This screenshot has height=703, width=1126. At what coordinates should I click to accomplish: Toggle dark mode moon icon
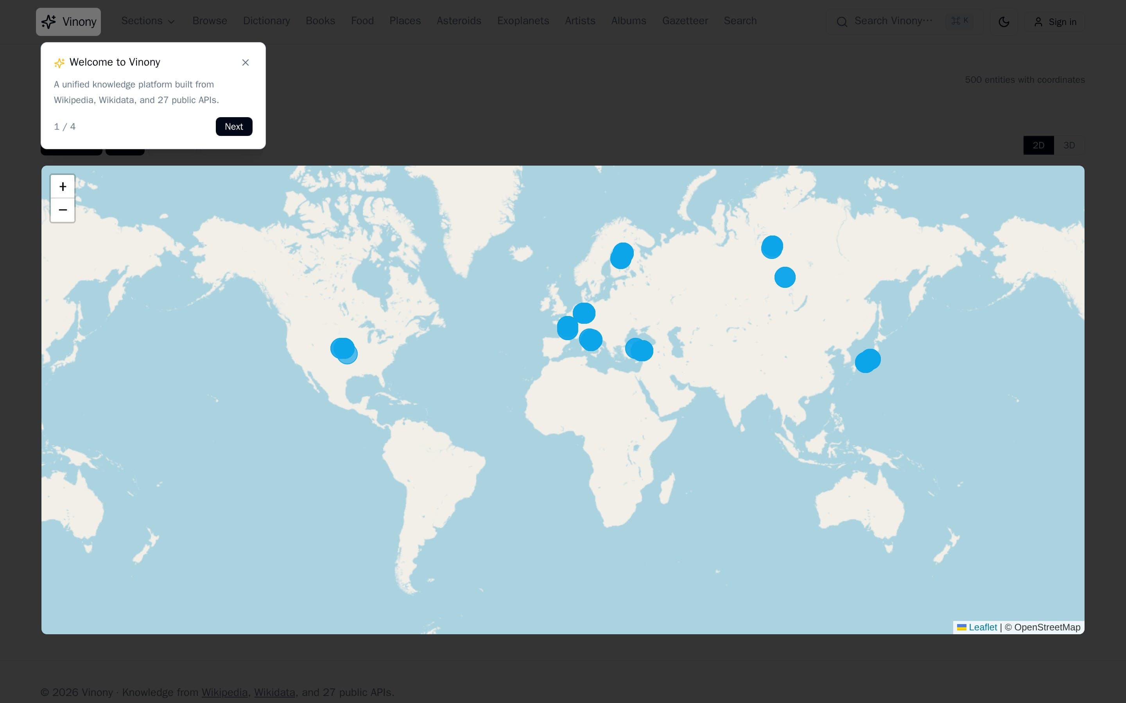tap(1004, 22)
